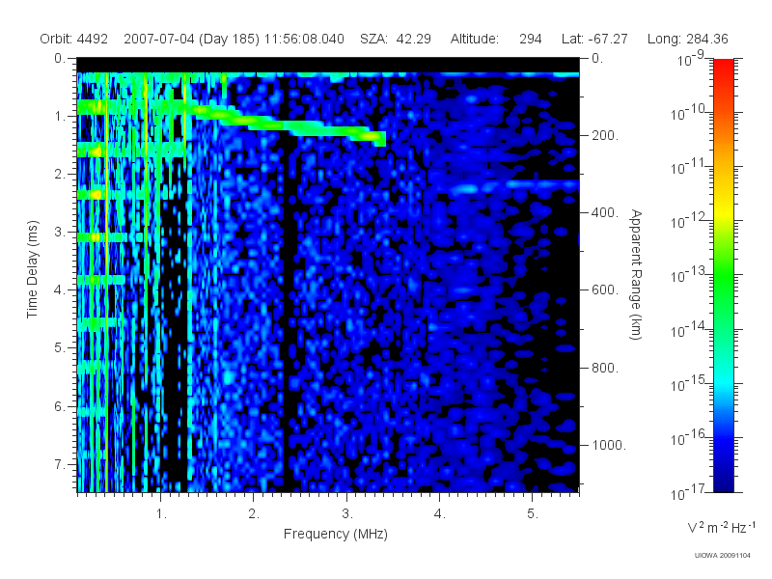Click the '5.' tick on the time delay axis
Image resolution: width=772 pixels, height=579 pixels.
60,348
